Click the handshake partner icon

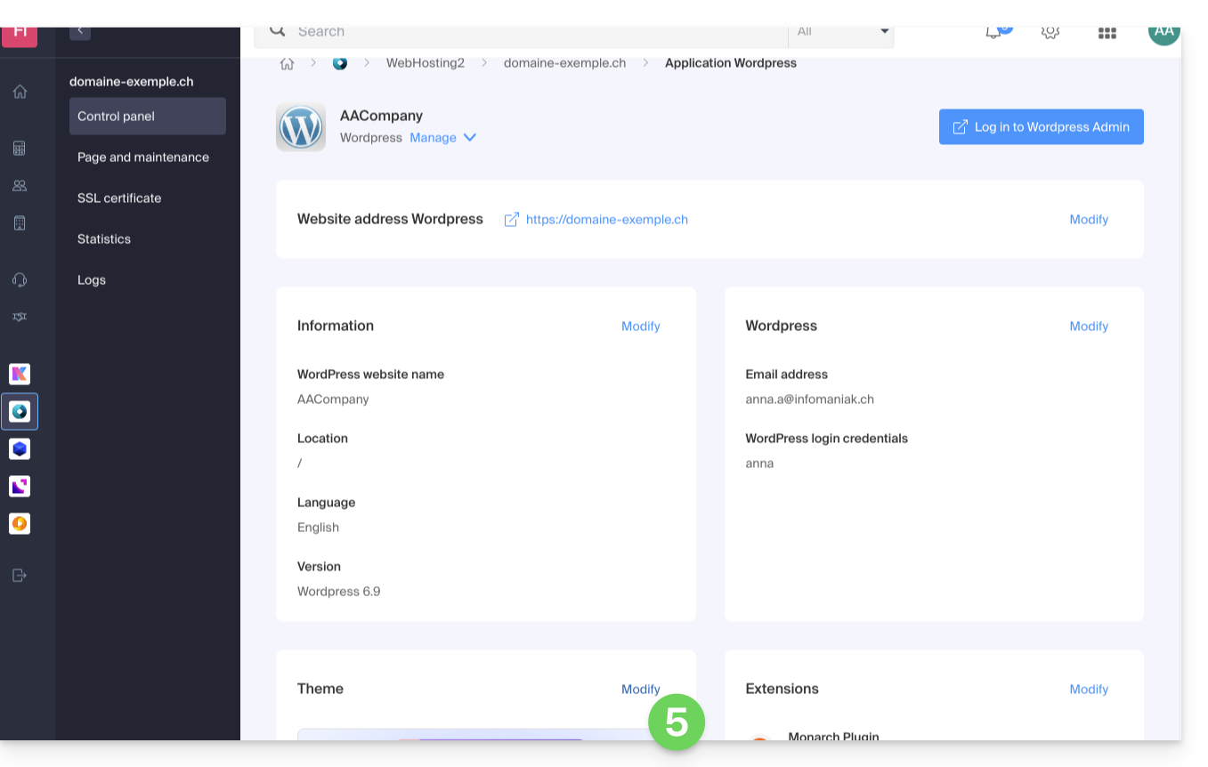pos(20,317)
